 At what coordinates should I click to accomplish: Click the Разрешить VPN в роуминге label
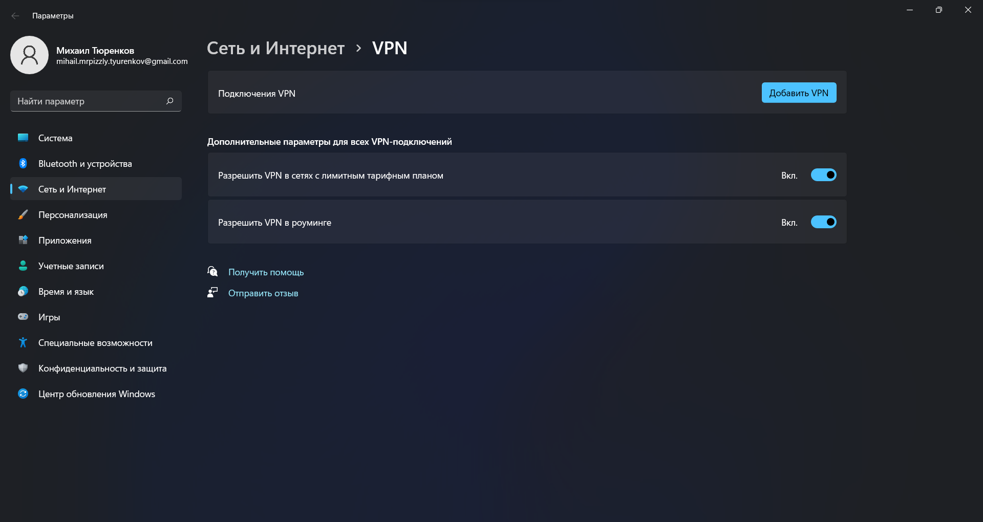click(x=274, y=223)
